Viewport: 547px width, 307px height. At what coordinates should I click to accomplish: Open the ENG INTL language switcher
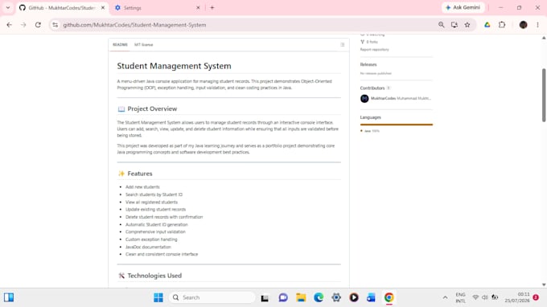coord(460,297)
